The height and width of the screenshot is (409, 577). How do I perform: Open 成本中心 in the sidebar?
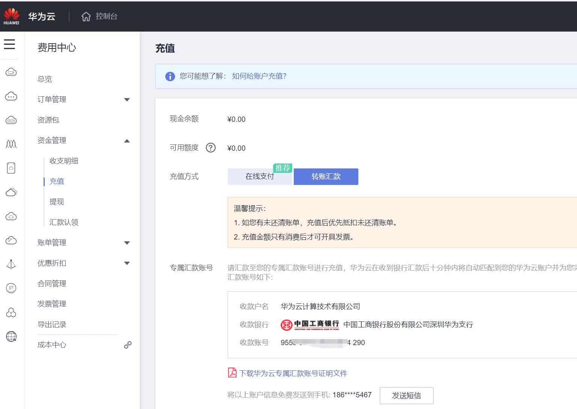(52, 345)
